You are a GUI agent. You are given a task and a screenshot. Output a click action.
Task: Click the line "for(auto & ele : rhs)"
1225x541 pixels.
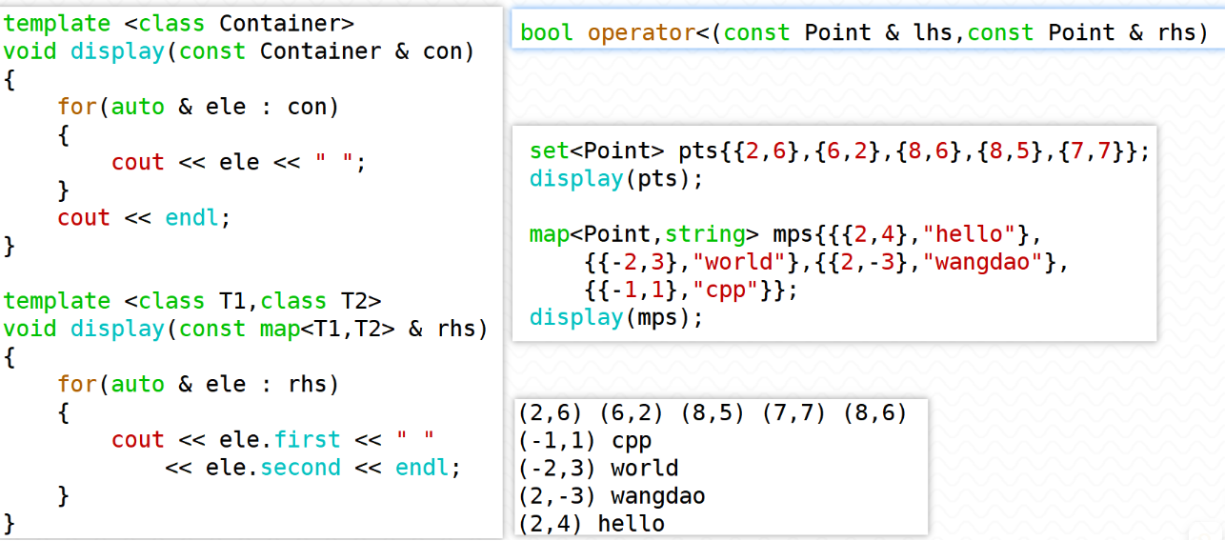pos(198,384)
